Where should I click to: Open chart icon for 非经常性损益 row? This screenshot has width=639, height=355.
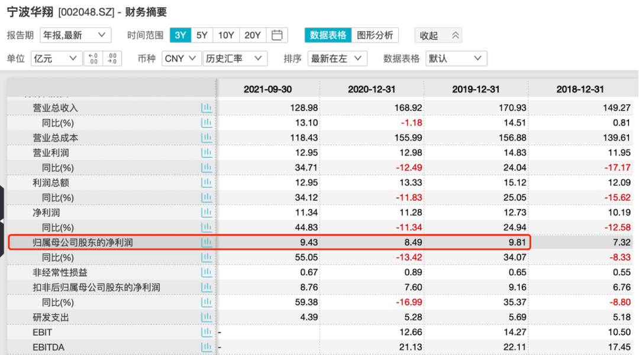pos(206,272)
